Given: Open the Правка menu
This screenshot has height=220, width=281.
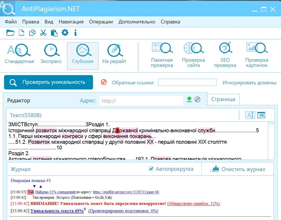Looking at the screenshot, I should [x=31, y=22].
